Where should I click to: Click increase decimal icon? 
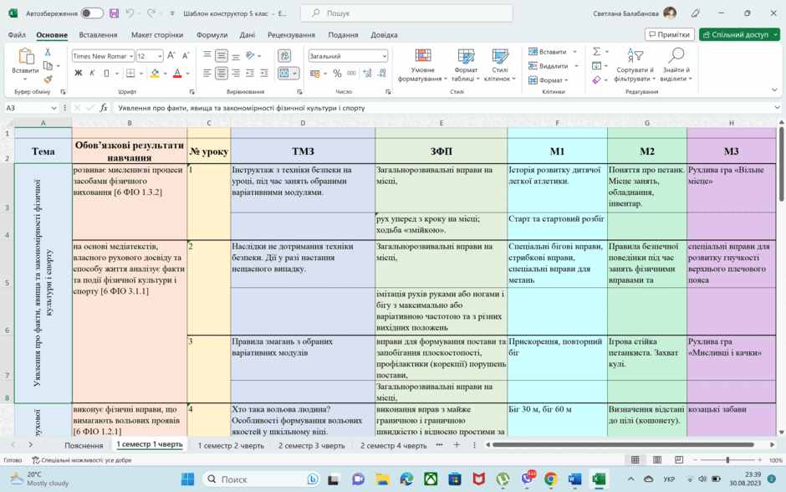pyautogui.click(x=367, y=74)
